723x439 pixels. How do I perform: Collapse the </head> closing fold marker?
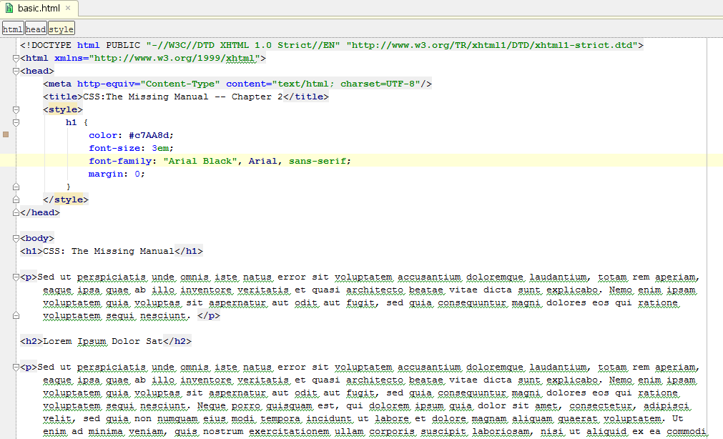(16, 212)
